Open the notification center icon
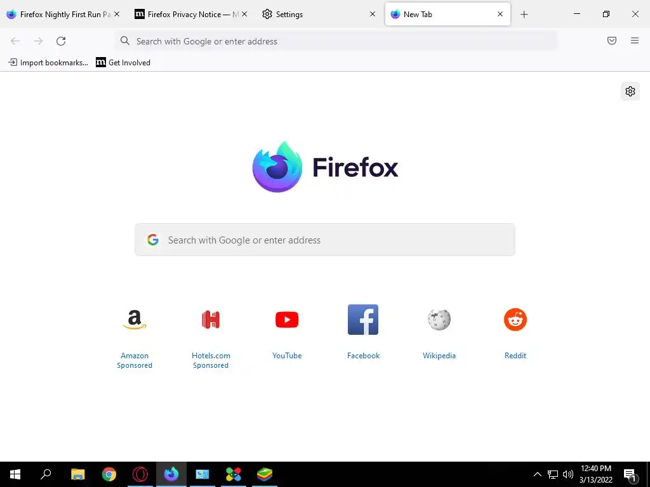Image resolution: width=650 pixels, height=487 pixels. pos(630,474)
